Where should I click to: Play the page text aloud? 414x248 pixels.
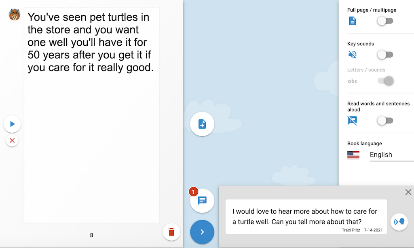click(12, 124)
